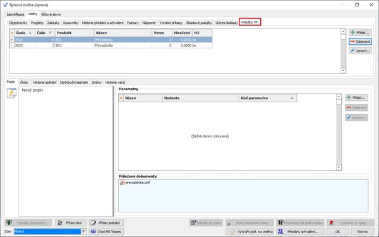Sort table by Číslo column header
This screenshot has width=379, height=237.
pos(45,33)
